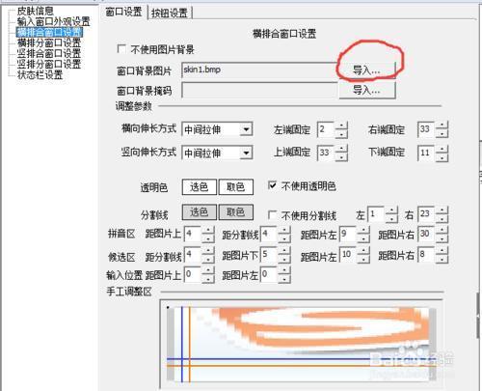
Task: Decrease the 下端固定 spinner value
Action: point(442,156)
